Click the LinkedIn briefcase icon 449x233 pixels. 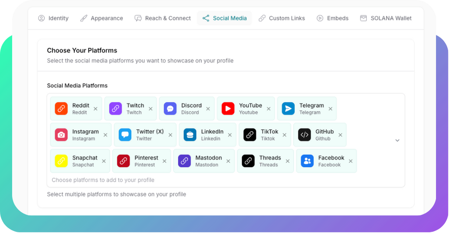(190, 135)
